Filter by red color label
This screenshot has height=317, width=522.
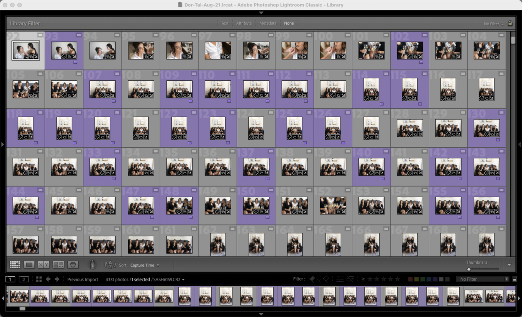point(410,279)
